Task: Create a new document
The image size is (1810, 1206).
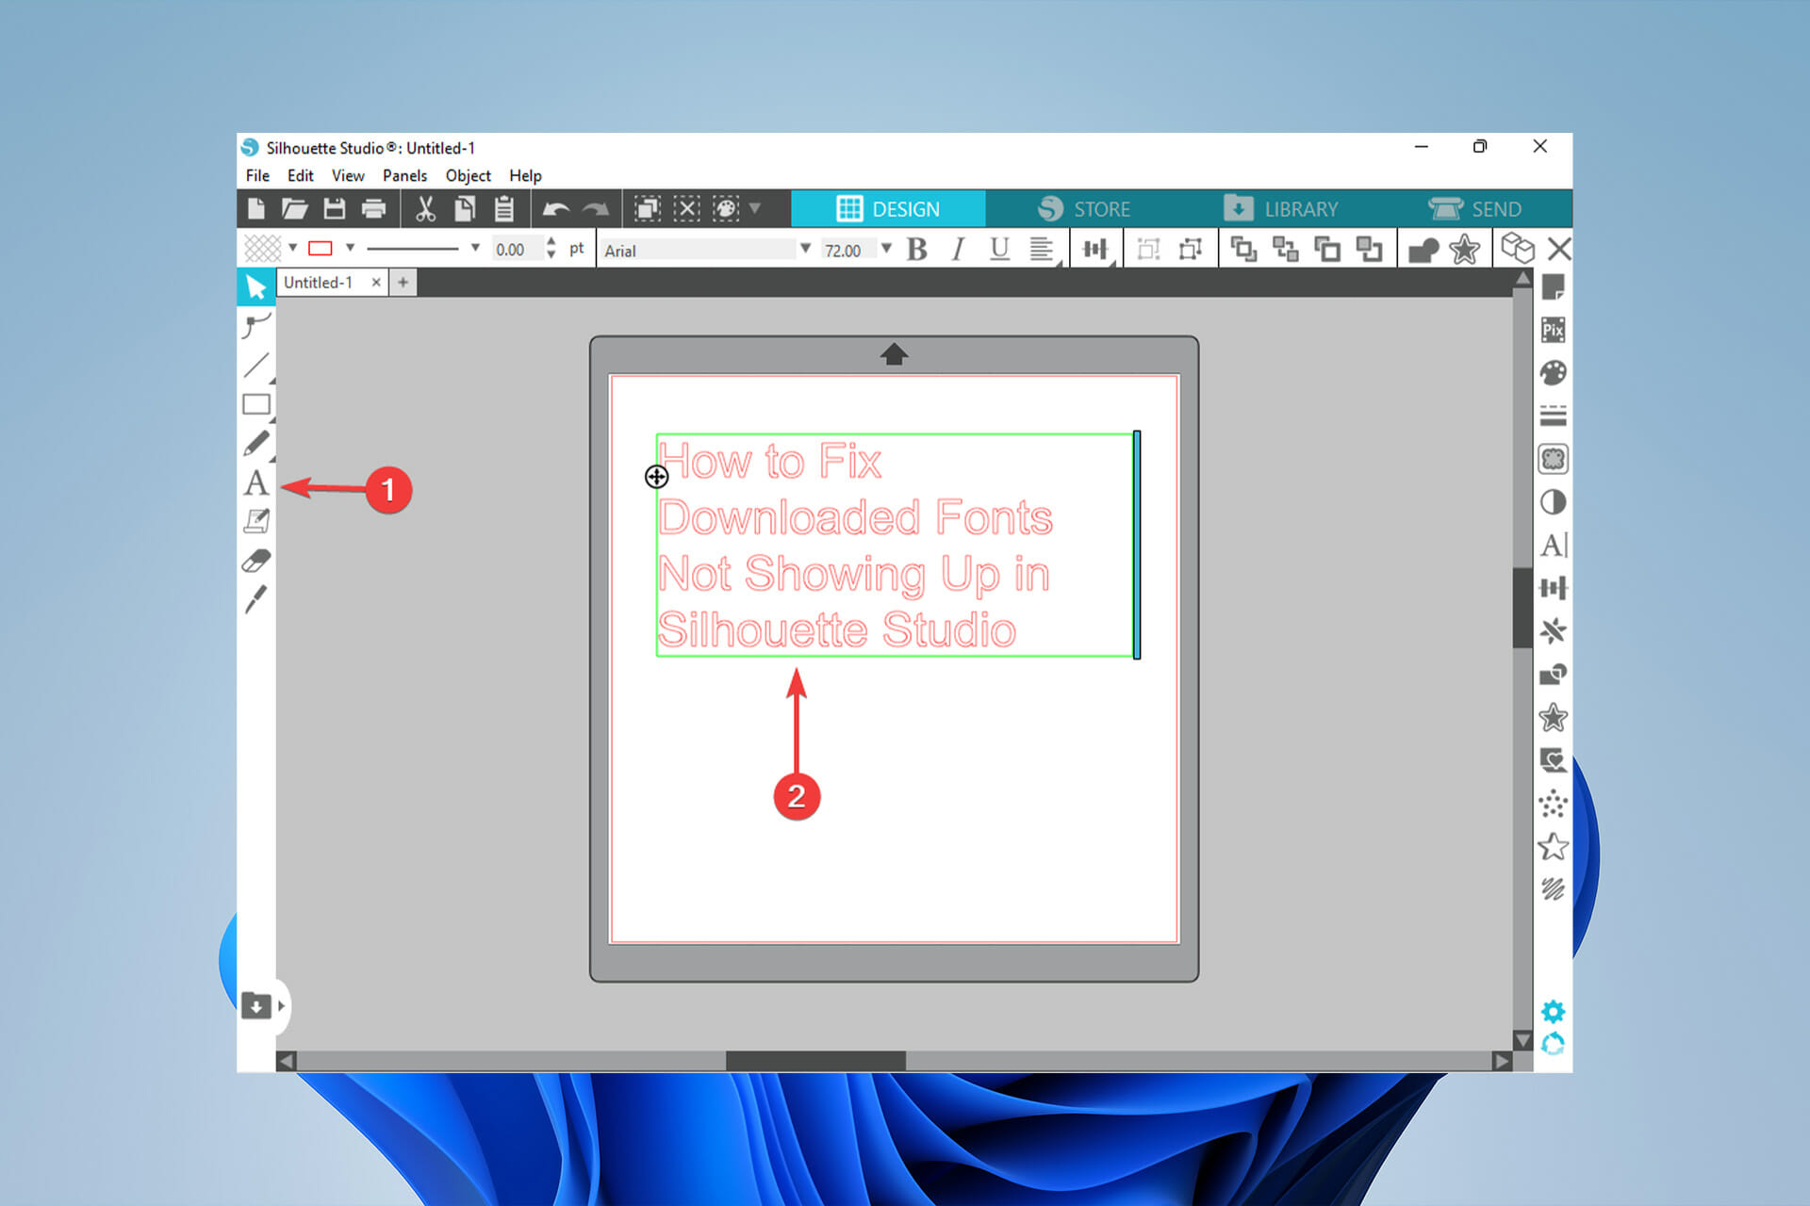Action: pos(255,209)
